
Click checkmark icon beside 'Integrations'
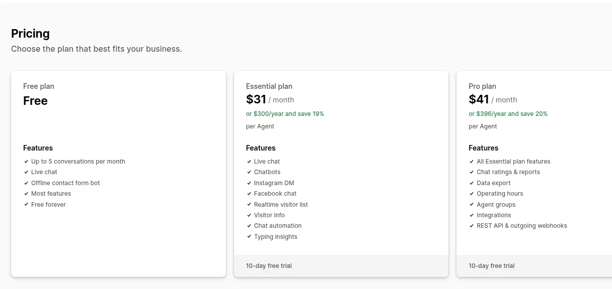coord(472,215)
